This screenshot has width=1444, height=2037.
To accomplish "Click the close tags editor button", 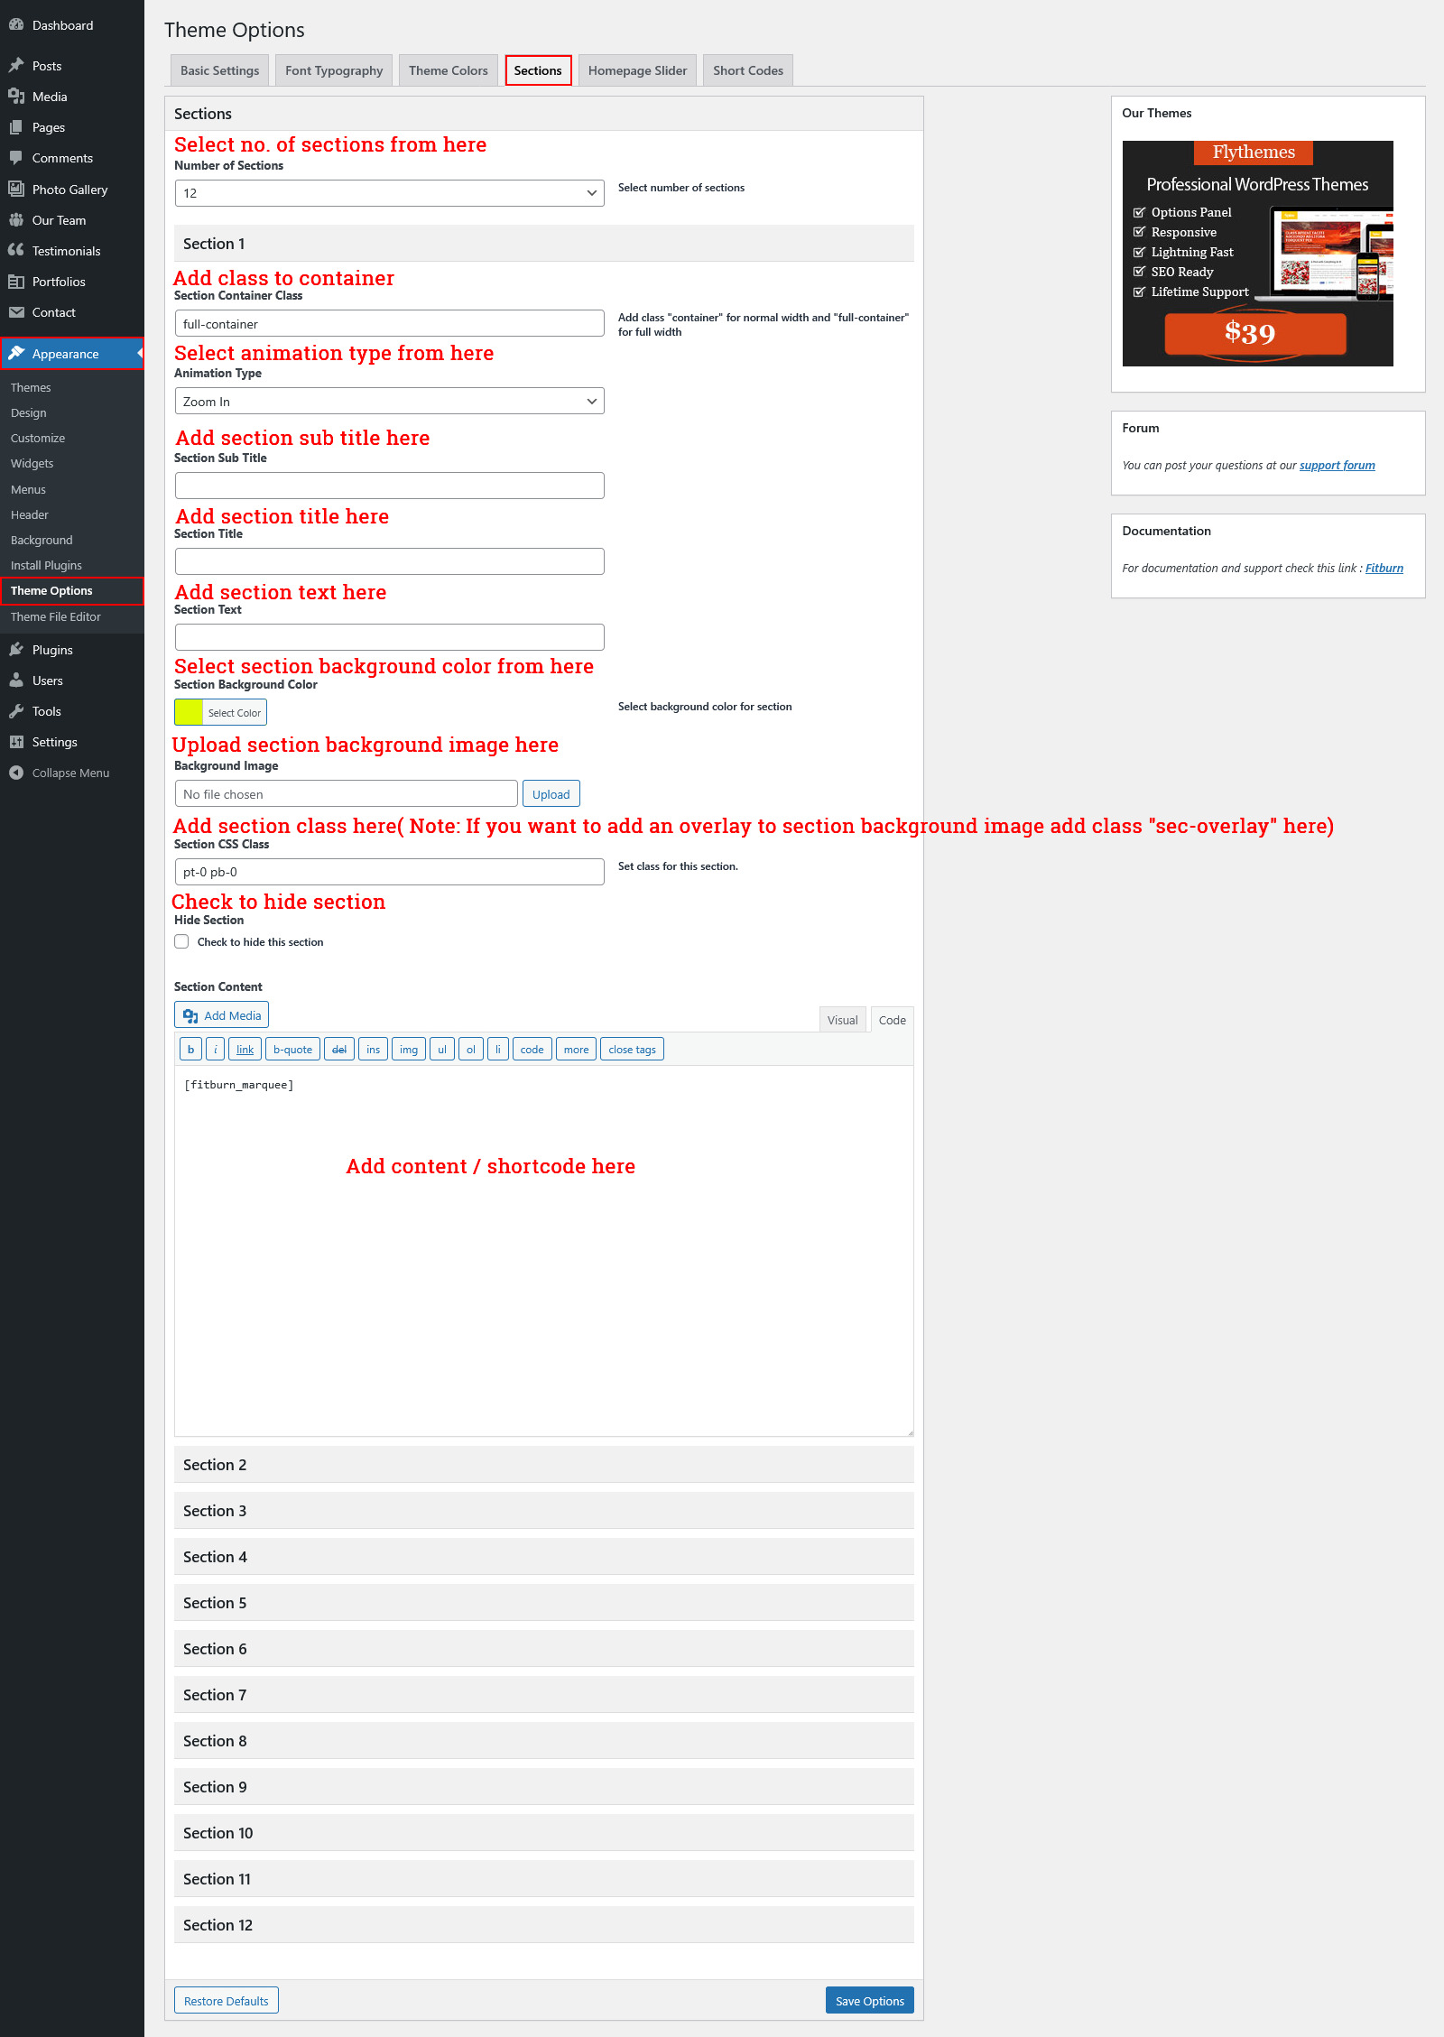I will pos(632,1050).
